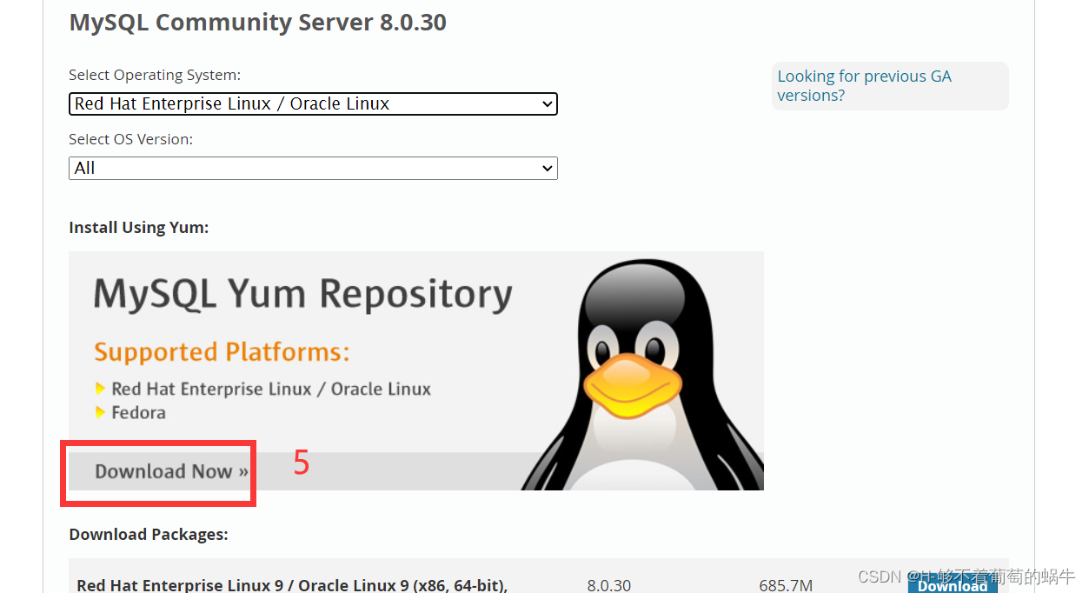Click the Download Now » button
The height and width of the screenshot is (593, 1089).
(171, 471)
